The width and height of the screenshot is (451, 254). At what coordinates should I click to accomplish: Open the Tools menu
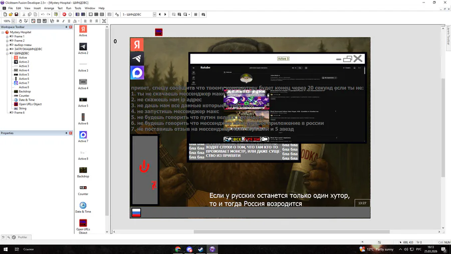point(78,9)
